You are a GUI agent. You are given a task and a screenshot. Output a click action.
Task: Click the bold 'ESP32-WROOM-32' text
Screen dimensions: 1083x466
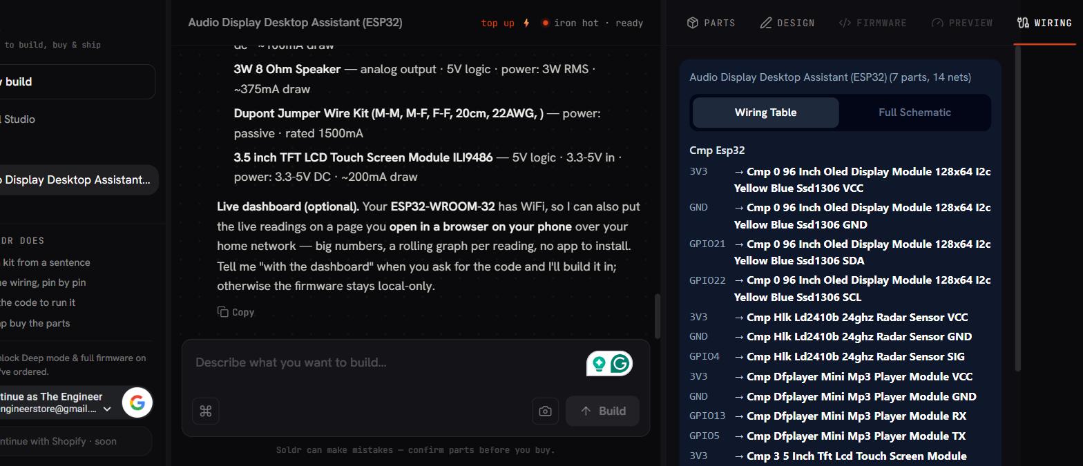pyautogui.click(x=443, y=206)
